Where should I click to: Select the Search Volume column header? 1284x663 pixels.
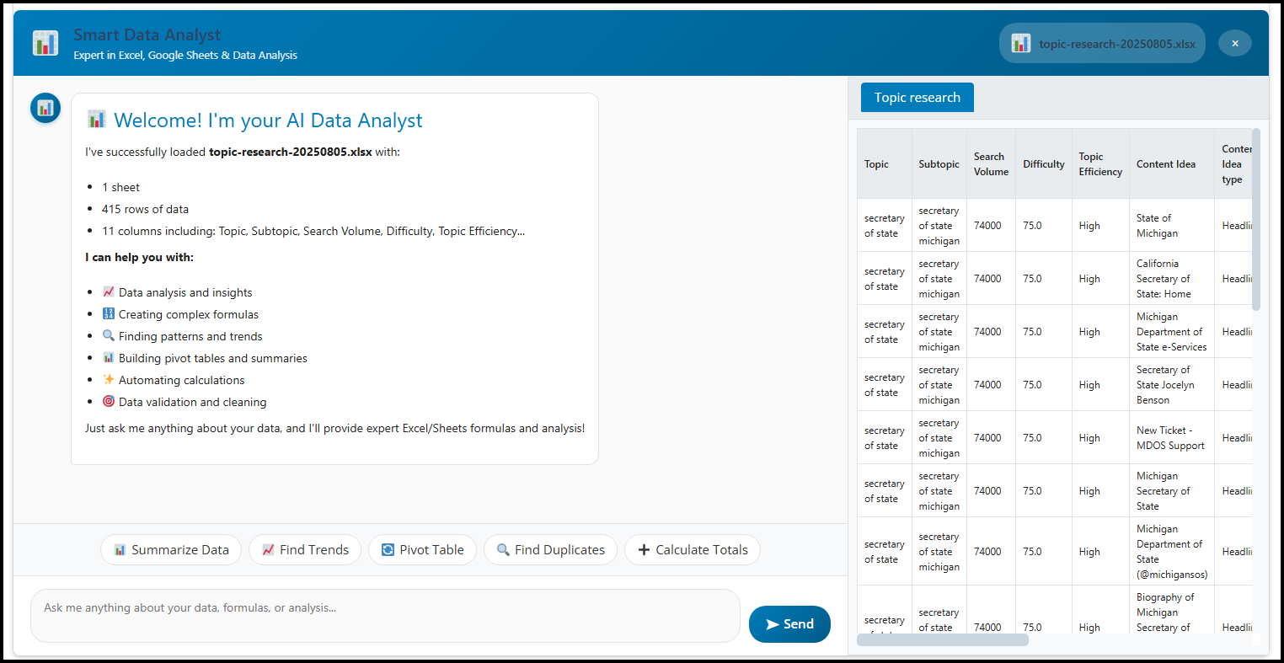(990, 163)
